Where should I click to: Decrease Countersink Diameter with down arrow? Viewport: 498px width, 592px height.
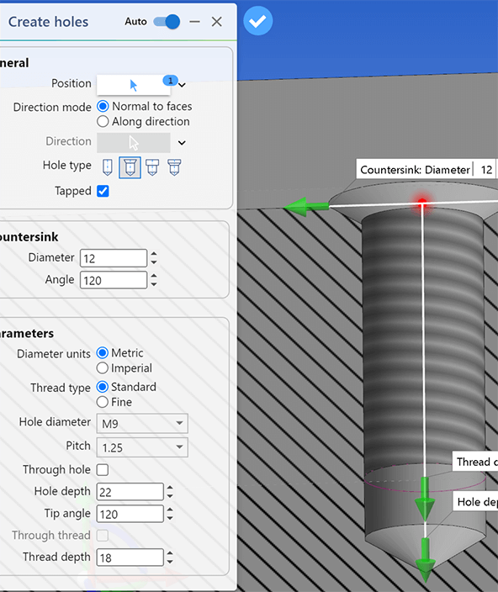(x=154, y=262)
